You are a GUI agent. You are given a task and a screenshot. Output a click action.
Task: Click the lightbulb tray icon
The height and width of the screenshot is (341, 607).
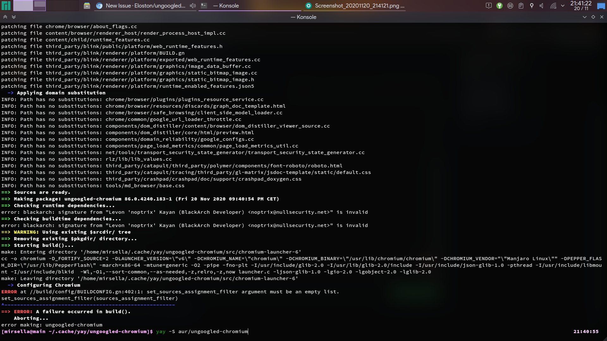click(532, 6)
